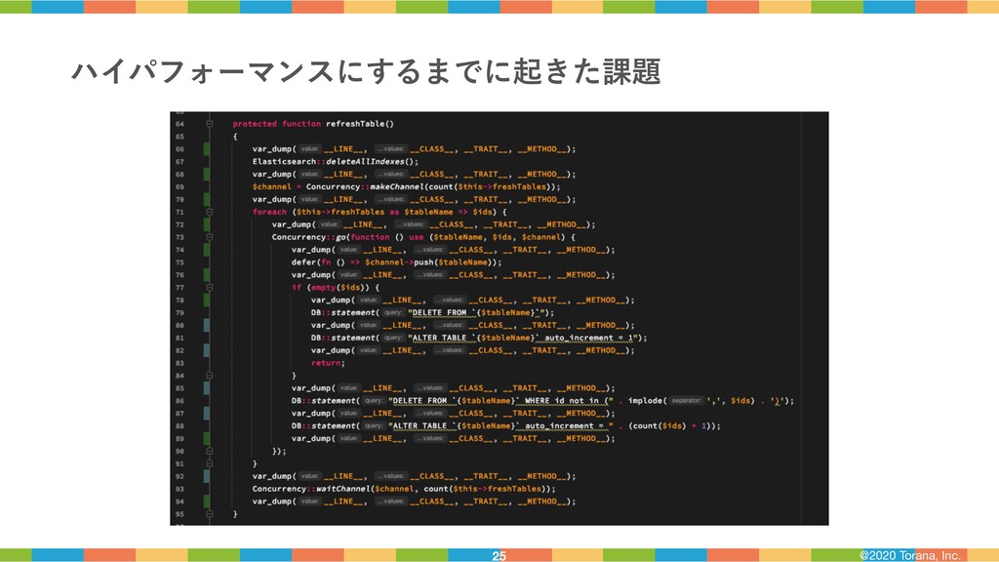
Task: Click the foreach keyword on line 71
Action: click(269, 212)
